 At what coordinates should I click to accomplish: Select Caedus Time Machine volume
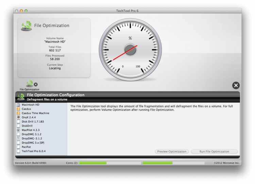[x=41, y=113]
